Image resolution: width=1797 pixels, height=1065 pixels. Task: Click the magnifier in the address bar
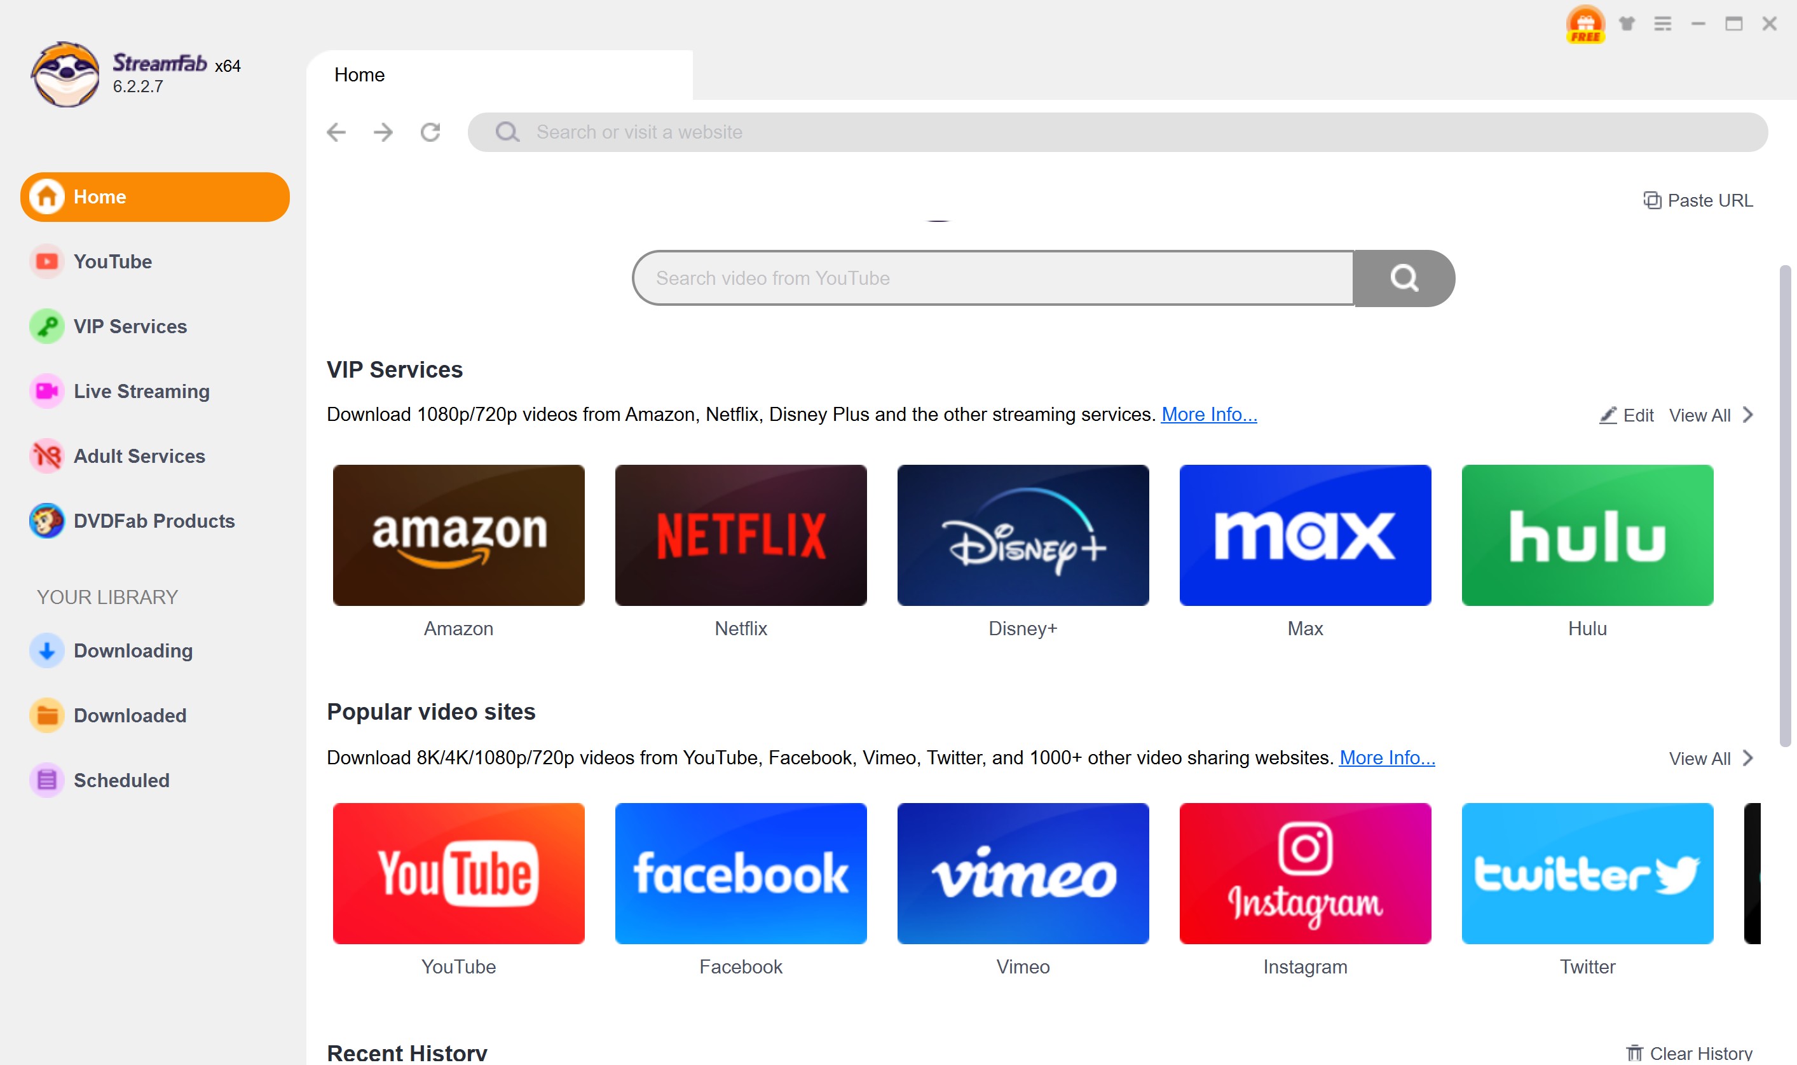(x=507, y=132)
